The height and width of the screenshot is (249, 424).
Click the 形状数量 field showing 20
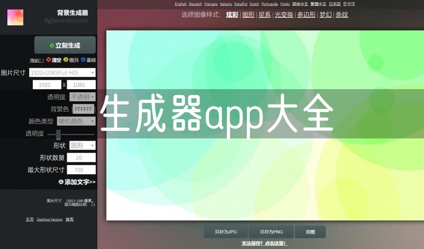pos(81,158)
